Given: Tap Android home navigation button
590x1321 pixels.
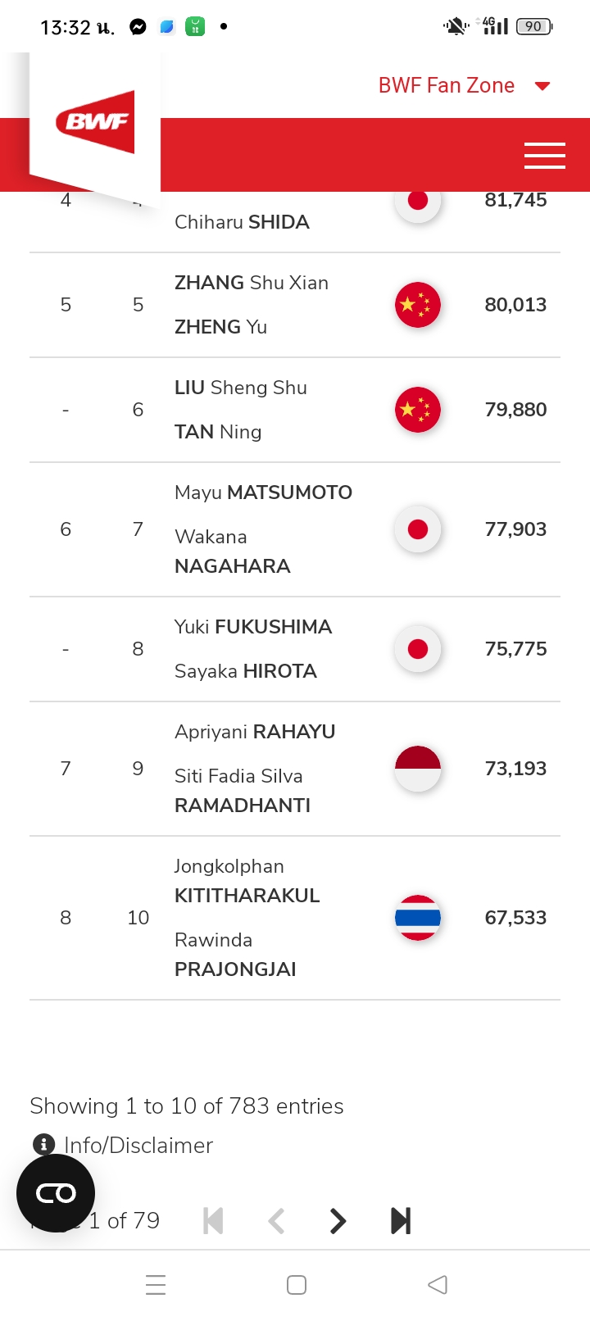Looking at the screenshot, I should (x=297, y=1285).
